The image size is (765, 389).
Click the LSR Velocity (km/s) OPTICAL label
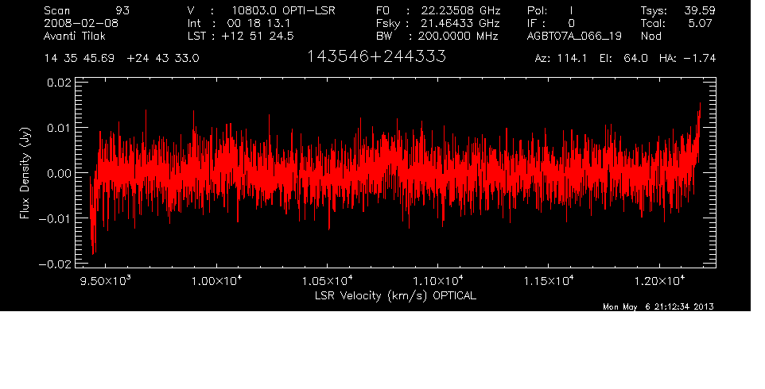coord(396,296)
